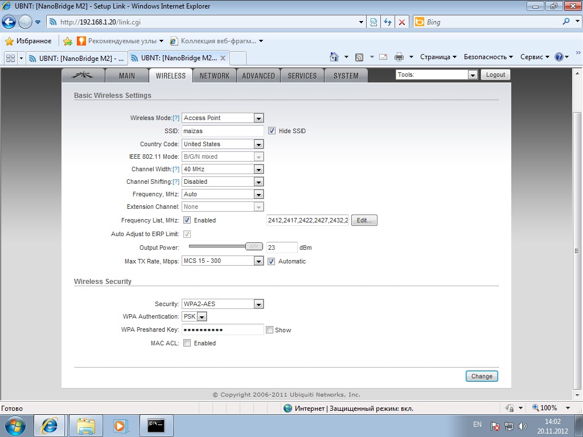Switch to the SYSTEM tab
583x437 pixels.
346,76
